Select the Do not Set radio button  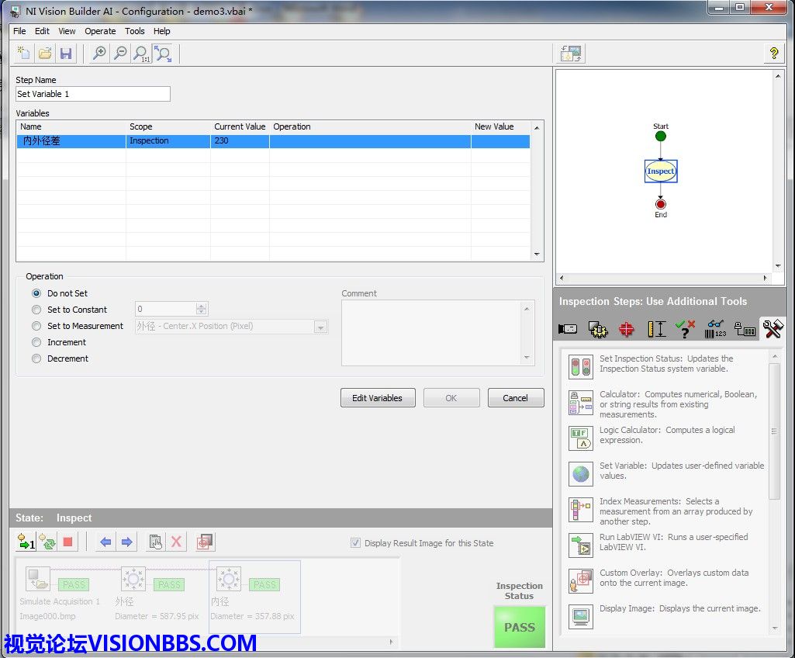pos(36,293)
